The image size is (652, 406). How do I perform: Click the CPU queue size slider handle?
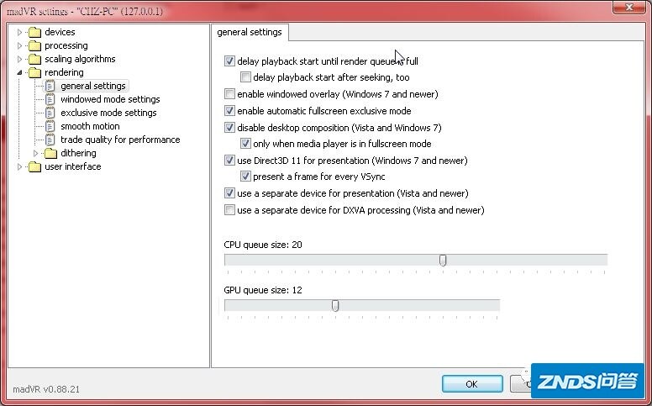tap(443, 261)
